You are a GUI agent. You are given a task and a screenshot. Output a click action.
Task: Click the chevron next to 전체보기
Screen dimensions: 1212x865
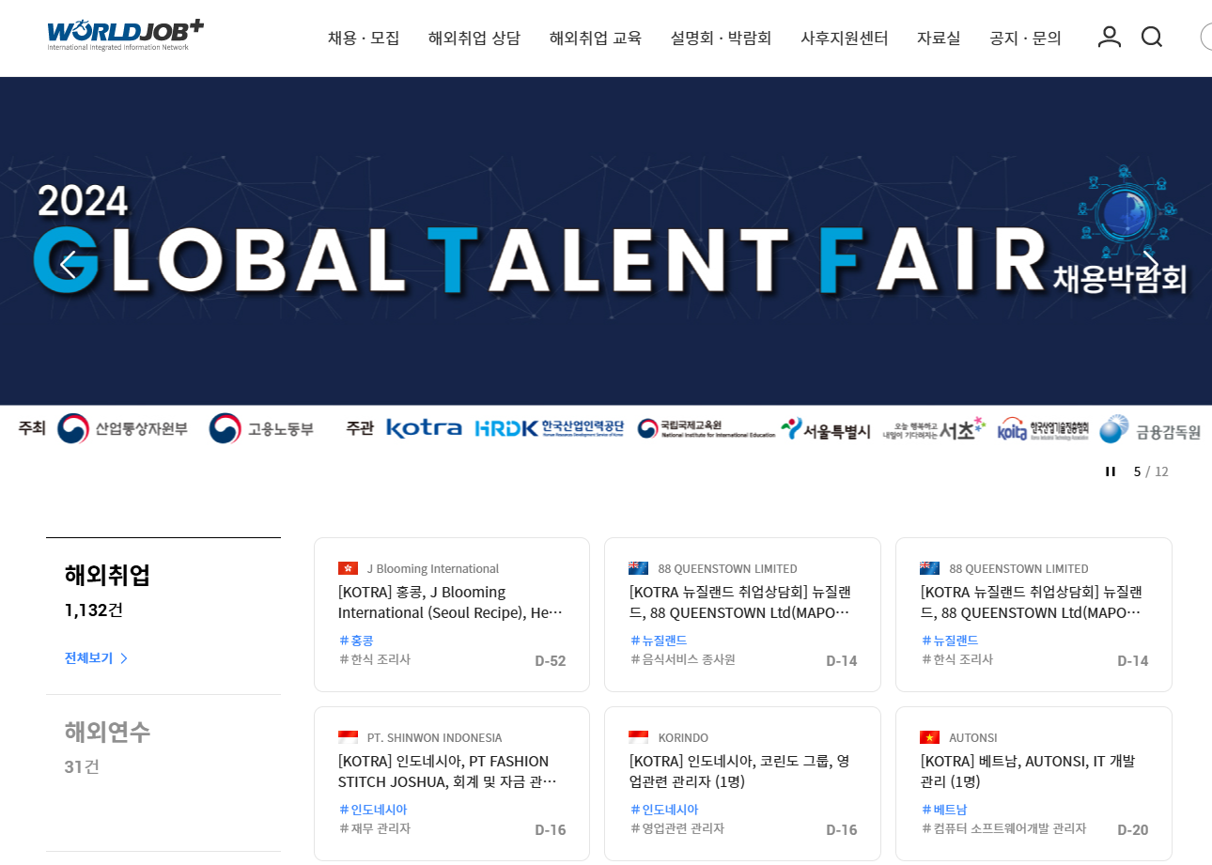[124, 658]
